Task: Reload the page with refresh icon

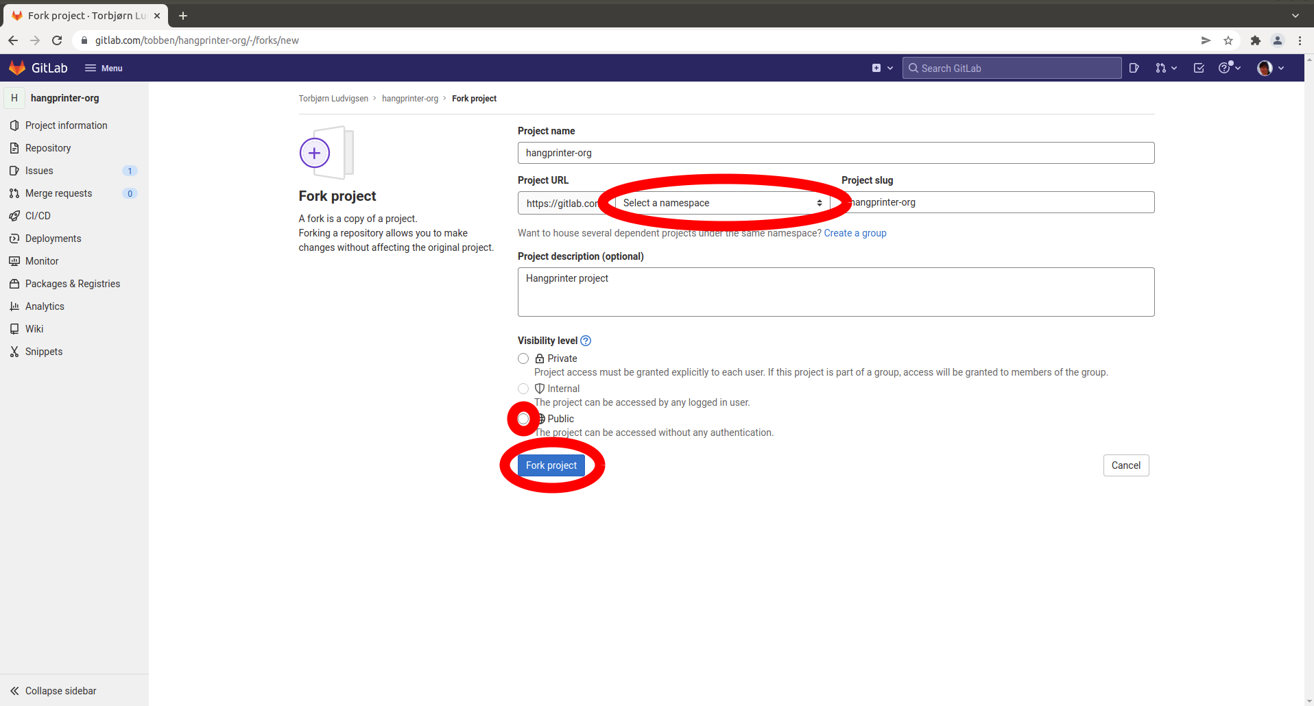Action: tap(57, 40)
